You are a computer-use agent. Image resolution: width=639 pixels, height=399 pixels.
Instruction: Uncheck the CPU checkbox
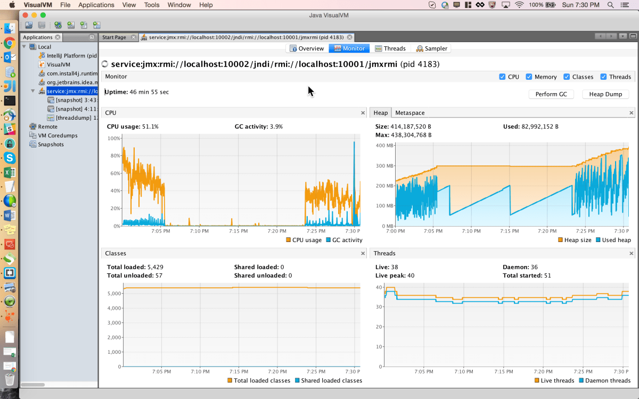coord(502,77)
